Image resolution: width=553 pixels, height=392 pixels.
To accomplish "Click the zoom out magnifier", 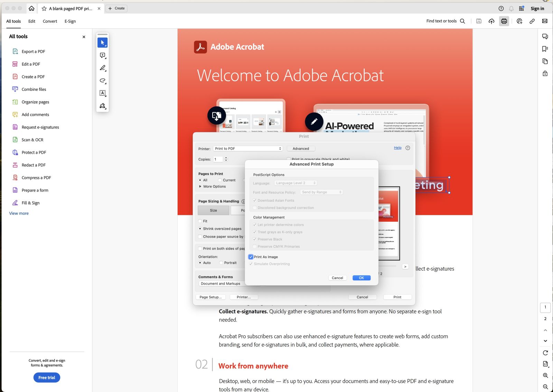I will (x=545, y=387).
